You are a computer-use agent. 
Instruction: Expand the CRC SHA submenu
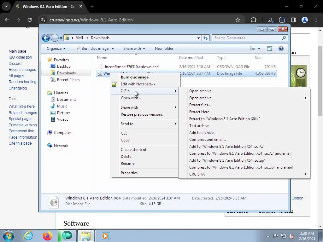244,174
